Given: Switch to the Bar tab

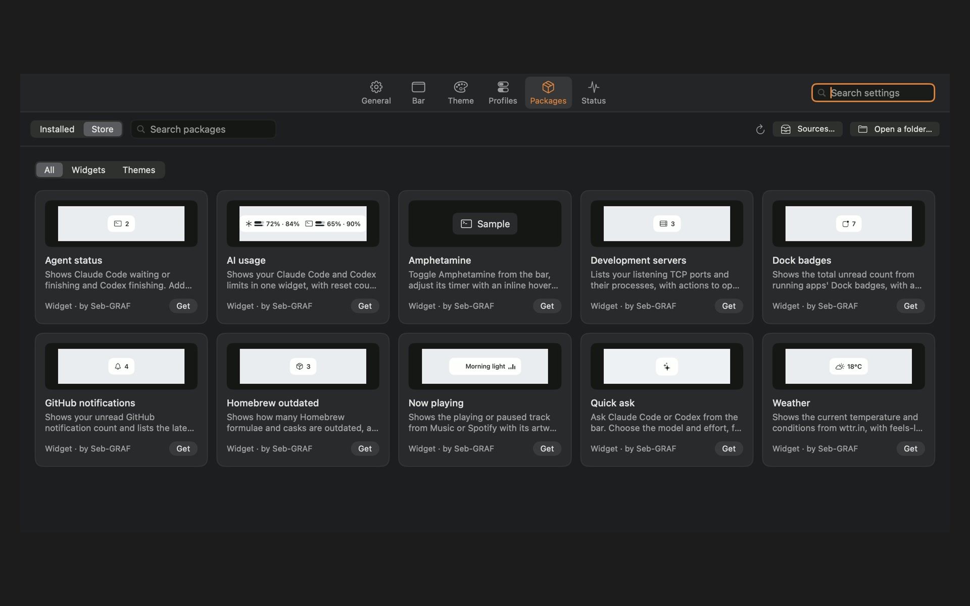Looking at the screenshot, I should point(418,93).
